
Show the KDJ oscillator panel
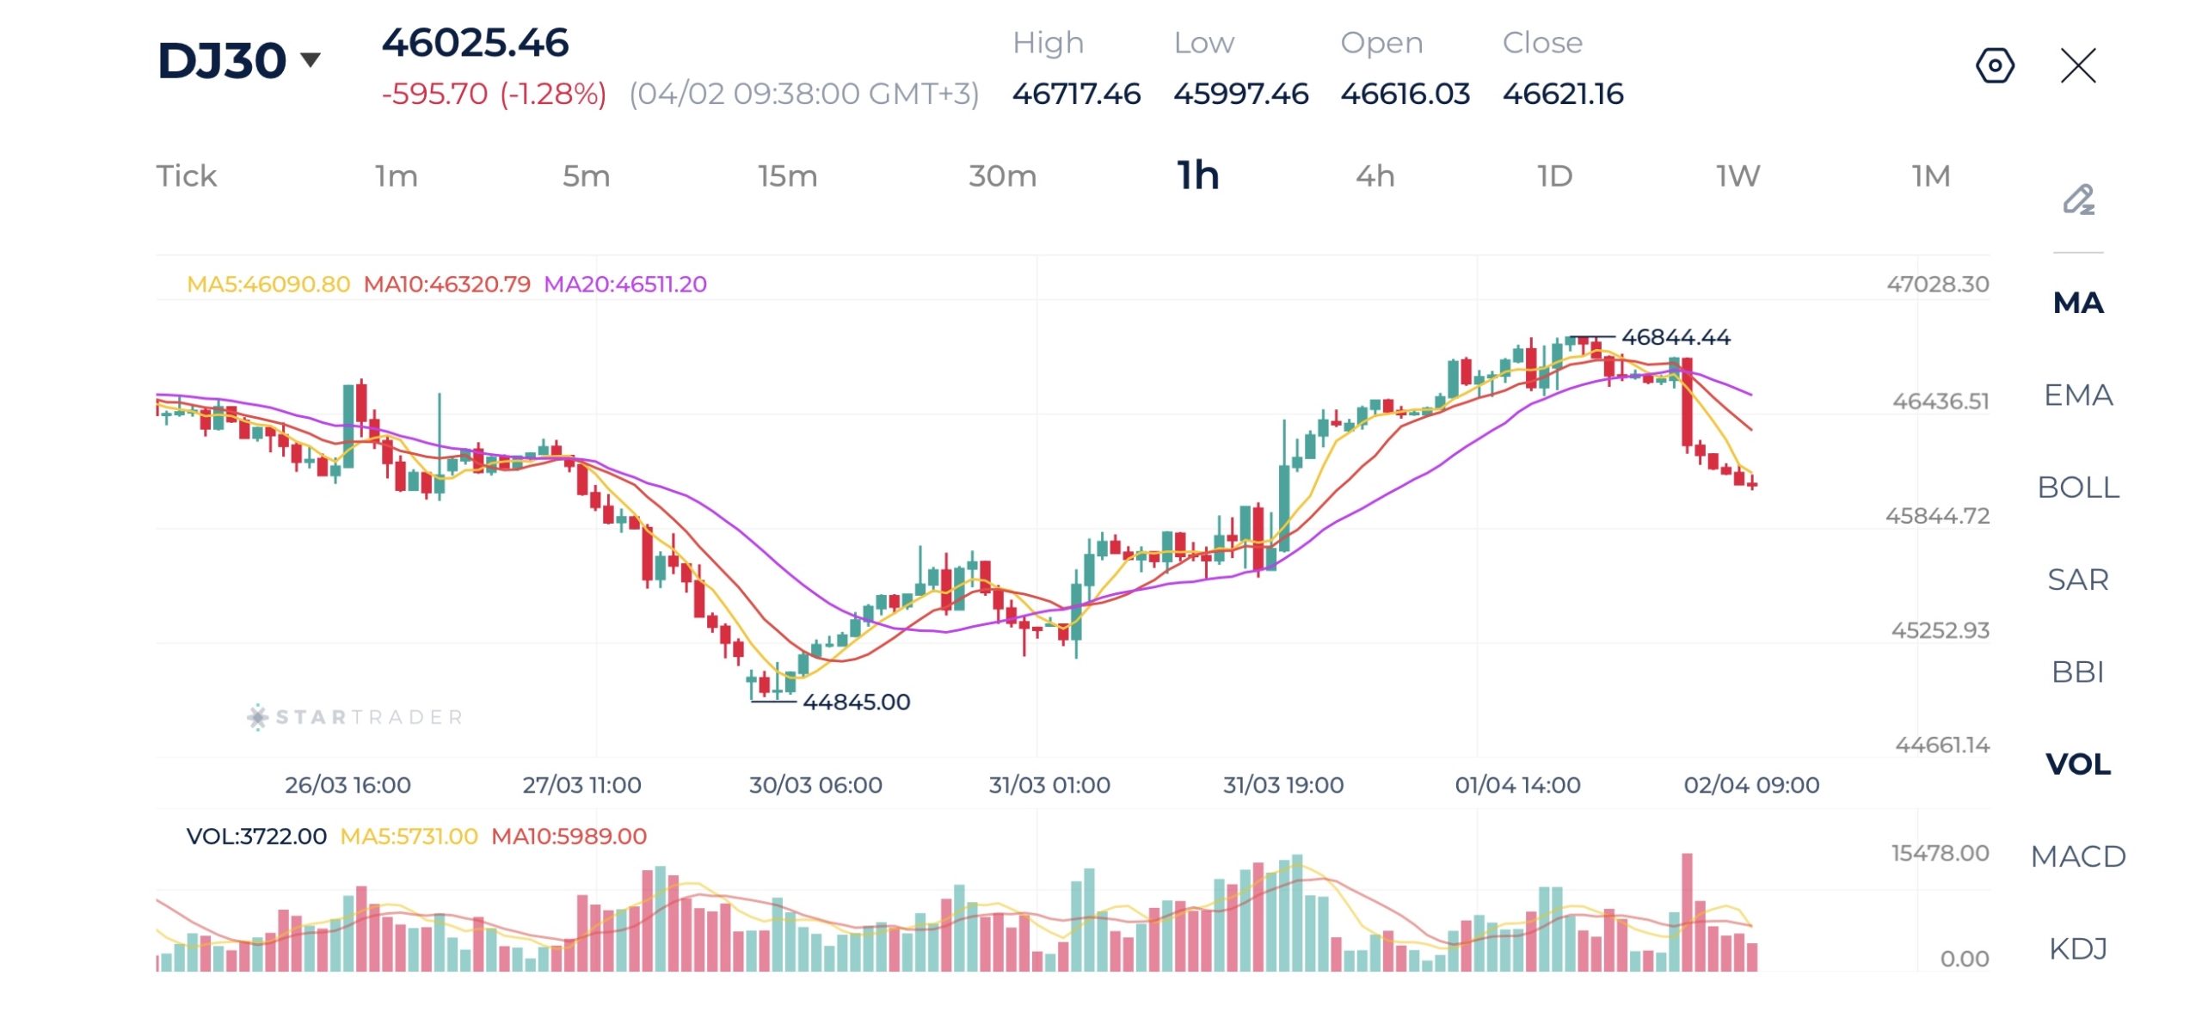pos(2077,948)
